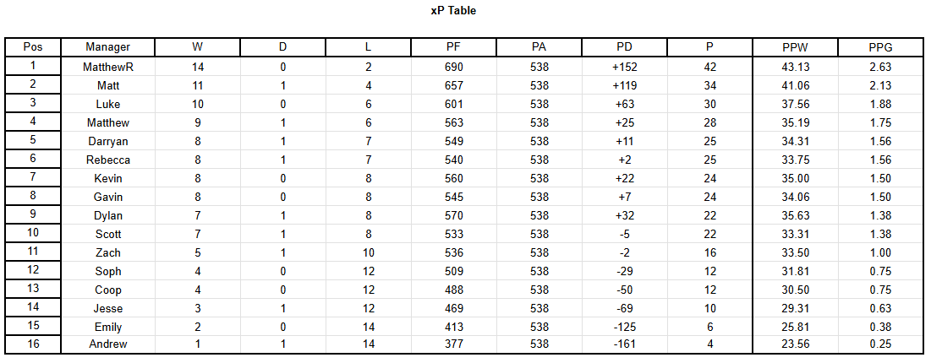
Task: Click Dylan's PF value 570
Action: pyautogui.click(x=453, y=215)
